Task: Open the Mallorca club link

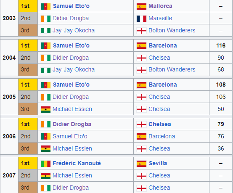Action: (160, 6)
